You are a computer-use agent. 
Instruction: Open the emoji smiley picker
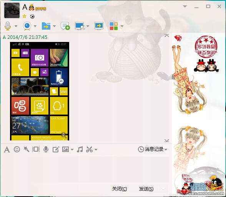click(17, 149)
